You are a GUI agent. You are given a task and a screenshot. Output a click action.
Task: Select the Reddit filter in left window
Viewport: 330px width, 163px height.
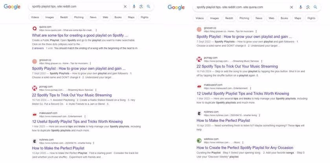click(64, 17)
